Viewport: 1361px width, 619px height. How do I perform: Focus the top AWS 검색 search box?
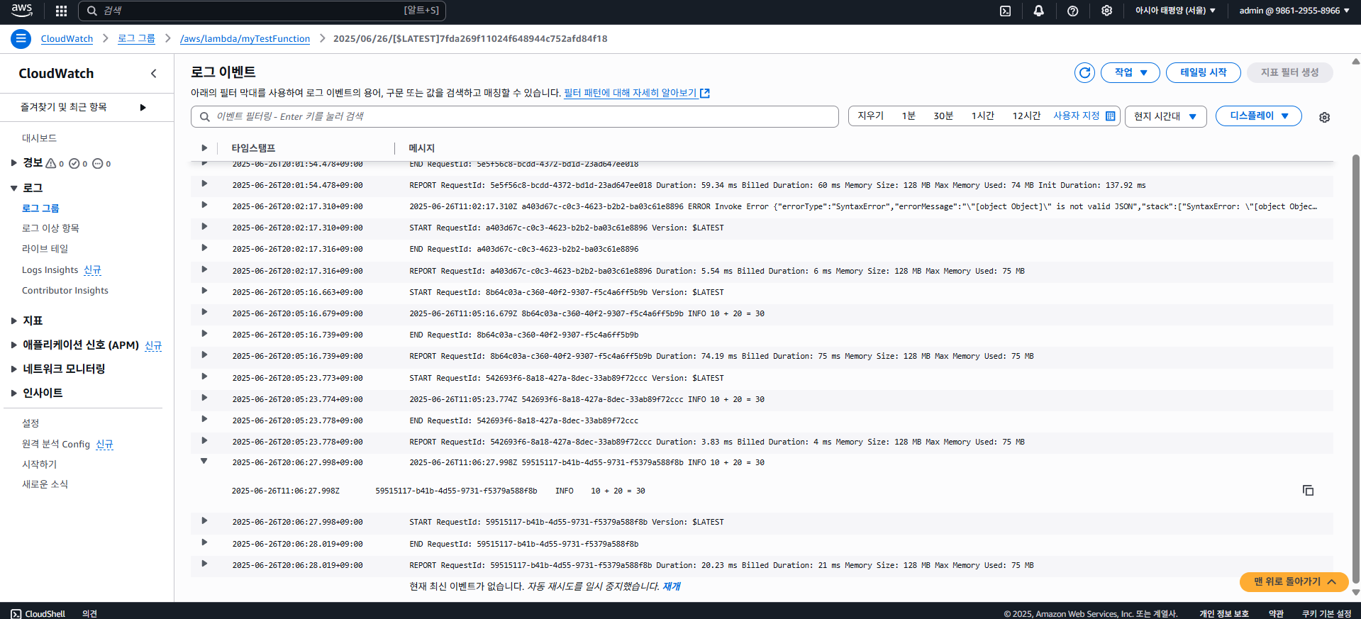262,11
